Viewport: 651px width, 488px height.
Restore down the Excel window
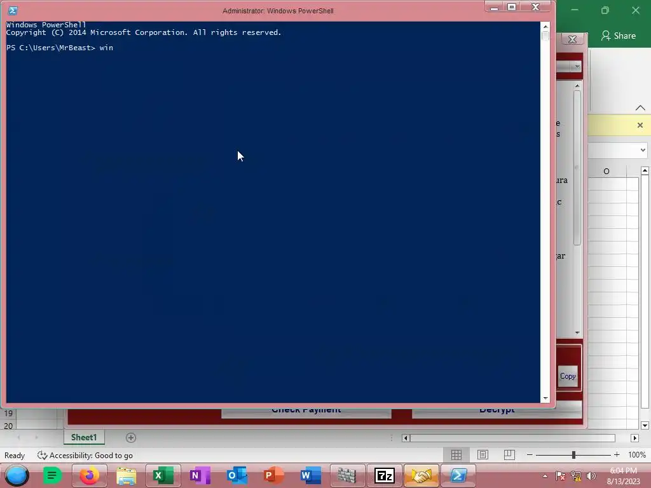coord(605,10)
